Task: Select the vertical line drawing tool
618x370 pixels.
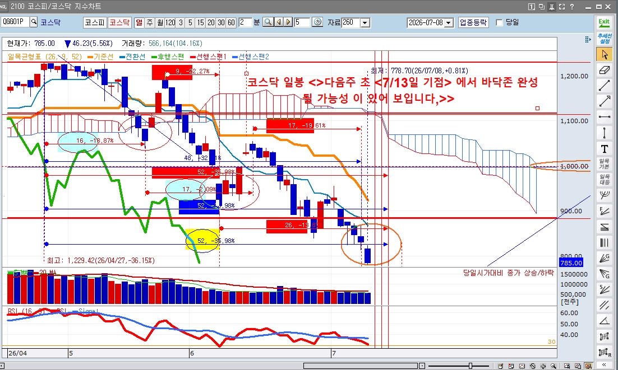Action: pos(604,133)
